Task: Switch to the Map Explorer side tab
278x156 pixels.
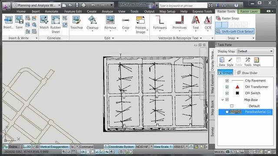Action: (212, 84)
